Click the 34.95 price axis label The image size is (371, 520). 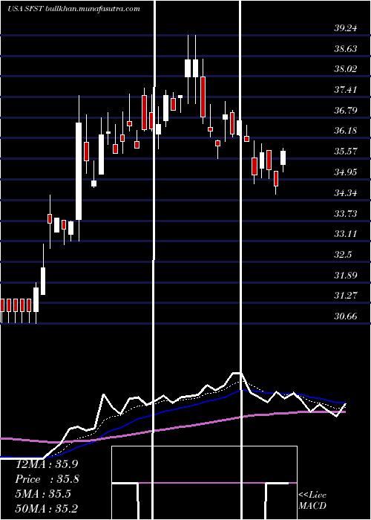click(x=346, y=172)
